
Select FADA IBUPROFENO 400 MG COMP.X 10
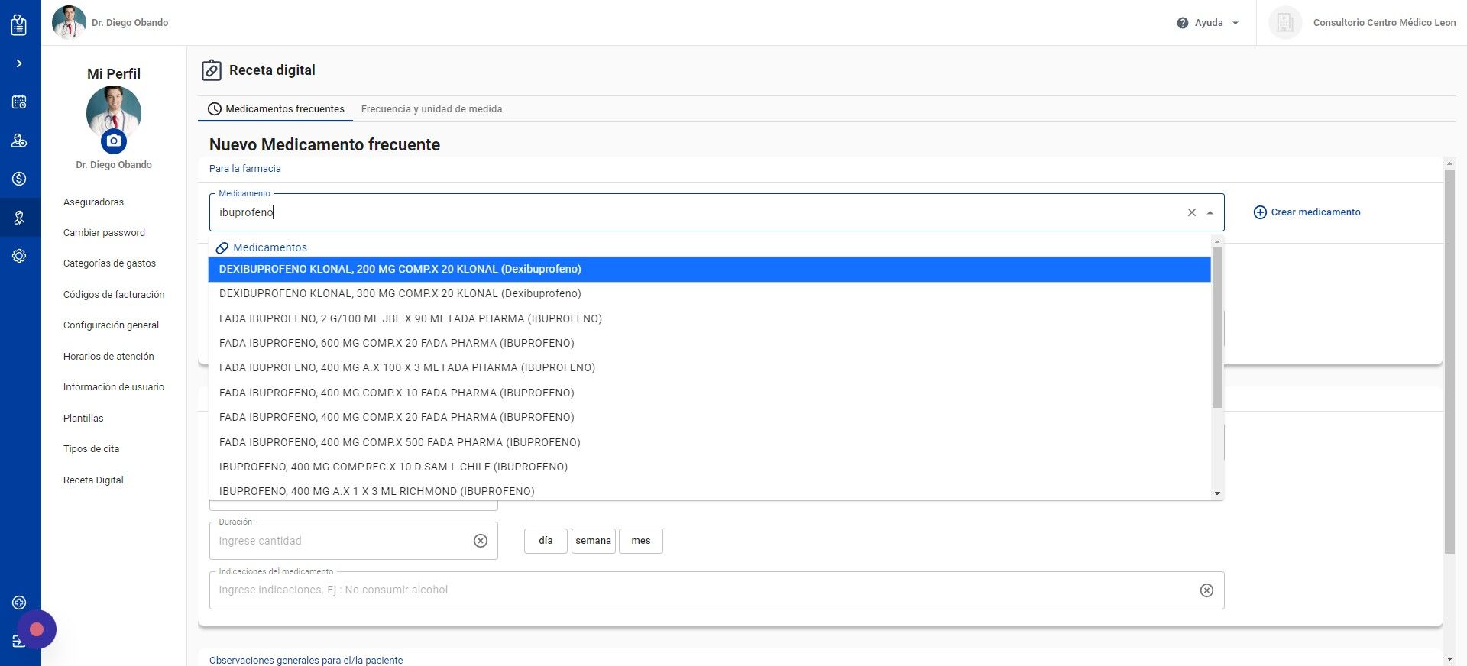pyautogui.click(x=709, y=393)
